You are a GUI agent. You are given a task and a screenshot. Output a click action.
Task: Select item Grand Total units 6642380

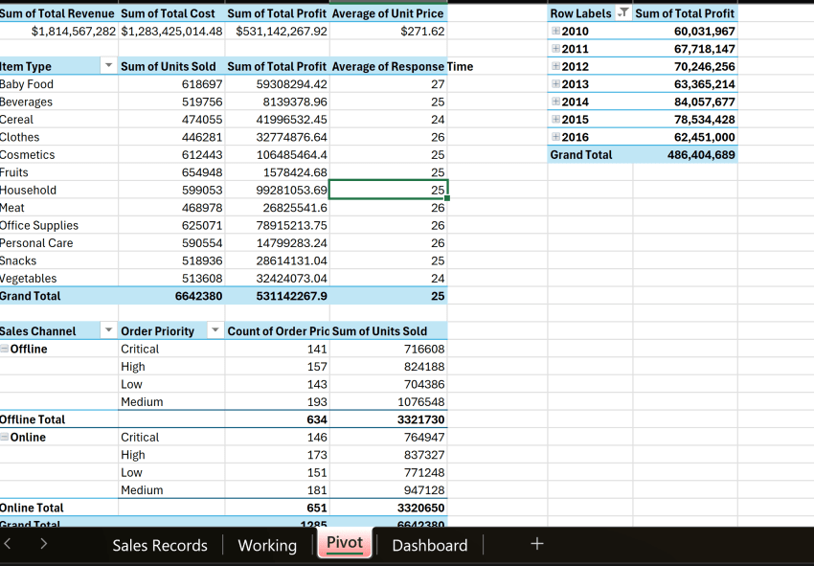171,296
